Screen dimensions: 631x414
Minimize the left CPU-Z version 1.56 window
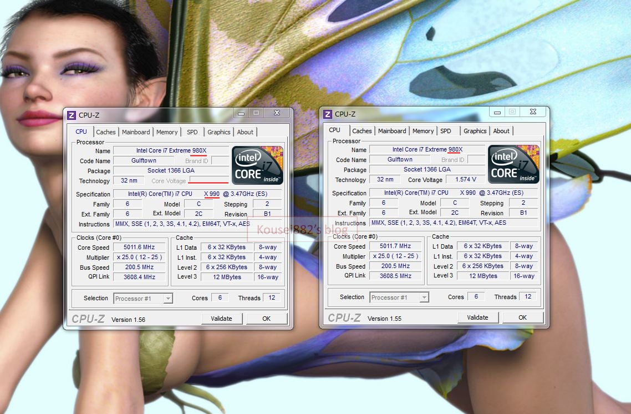241,113
